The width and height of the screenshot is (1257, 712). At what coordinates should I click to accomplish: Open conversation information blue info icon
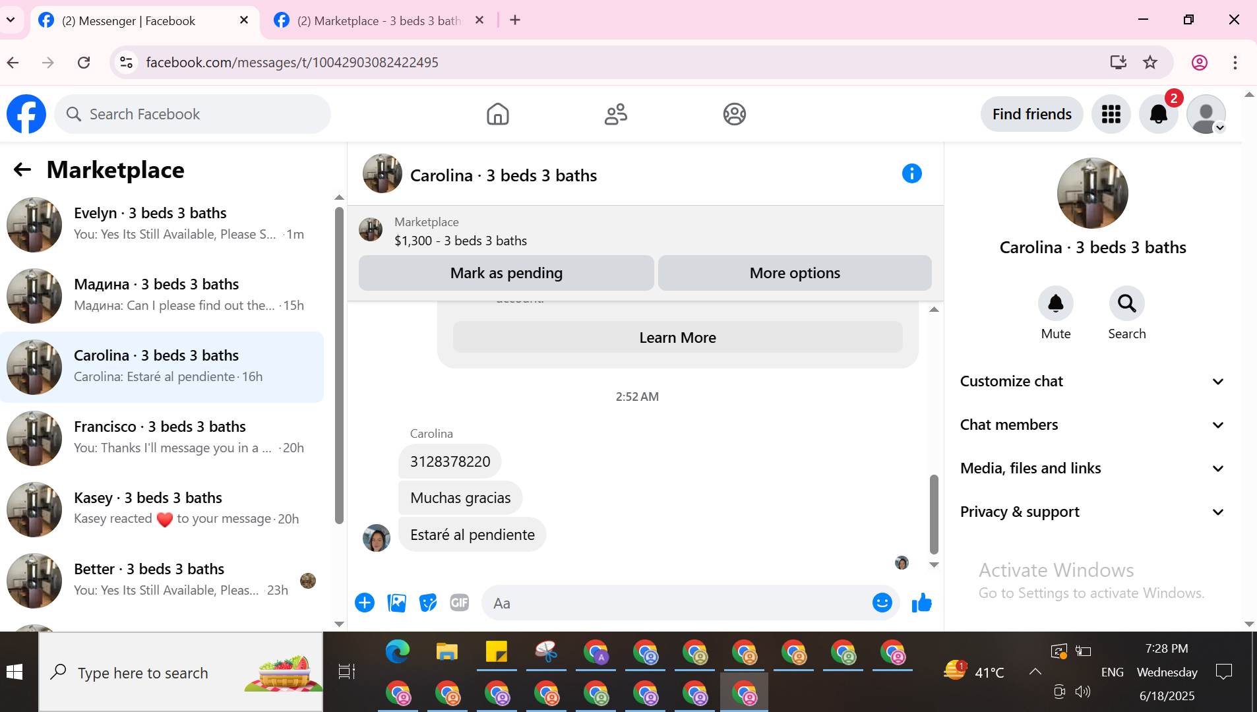(912, 173)
